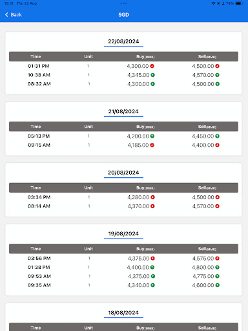
Task: Click green up arrow next to 09:53 AM sell rate
Action: point(217,276)
